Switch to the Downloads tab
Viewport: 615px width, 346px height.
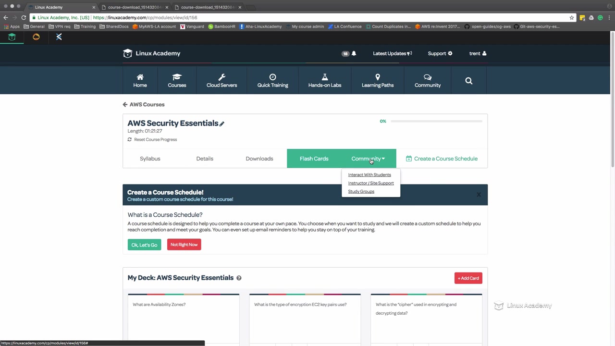point(259,159)
